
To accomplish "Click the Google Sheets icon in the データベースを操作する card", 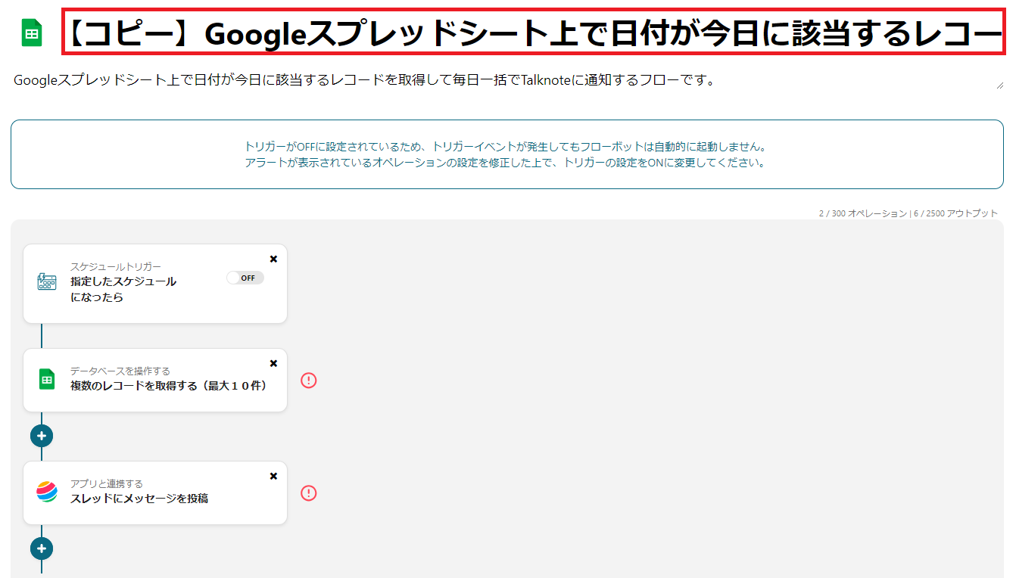I will pos(47,380).
